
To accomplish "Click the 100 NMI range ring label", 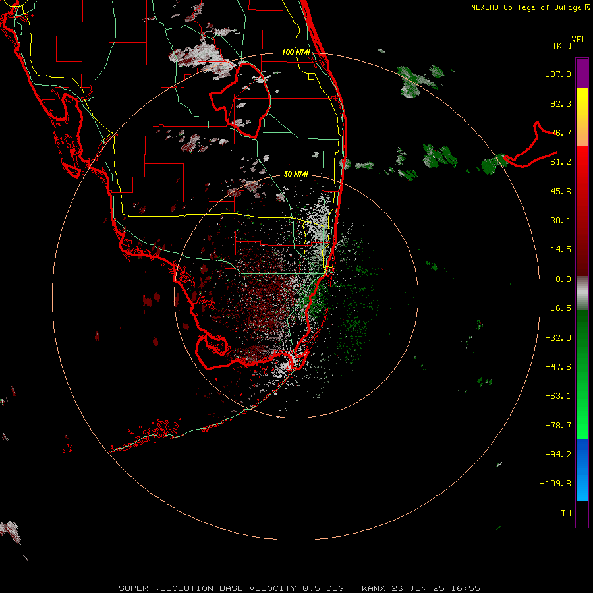I will (x=296, y=52).
